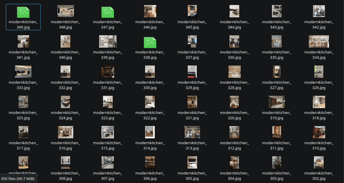Image resolution: width=344 pixels, height=183 pixels.
Task: Select the modernkitchen_322.jpg thumbnail
Action: (150, 102)
